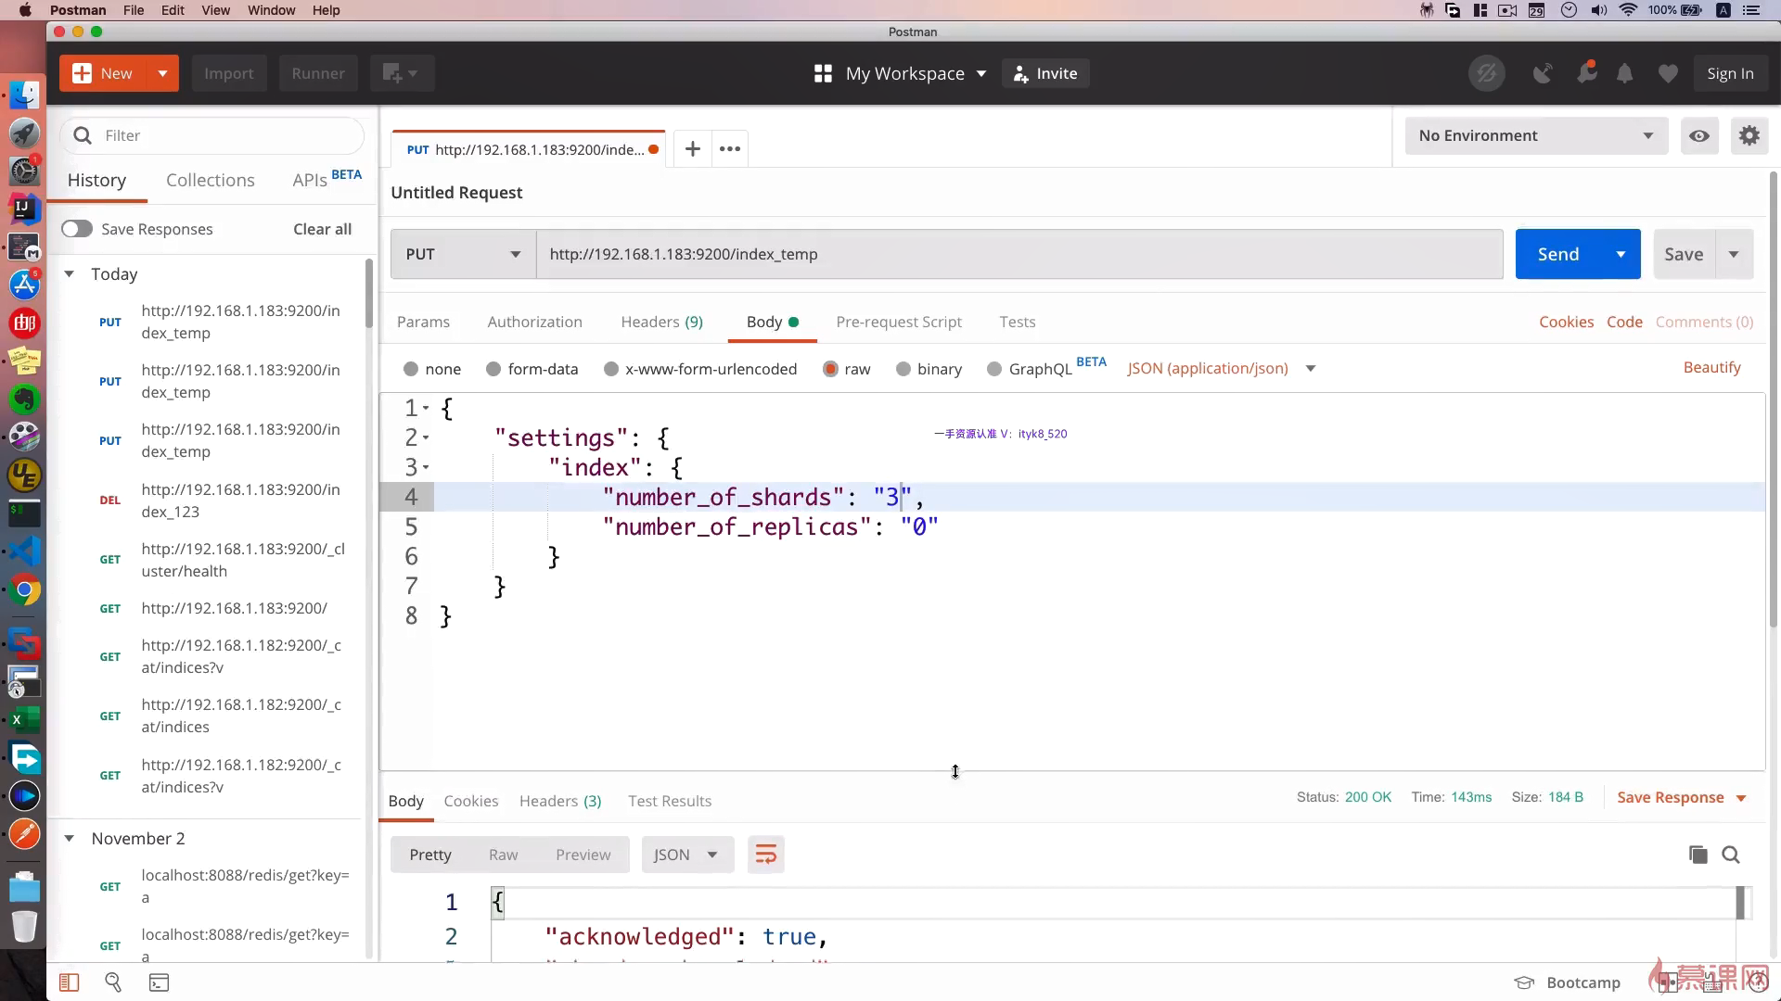The width and height of the screenshot is (1781, 1001).
Task: Select the binary body type option
Action: coord(903,369)
